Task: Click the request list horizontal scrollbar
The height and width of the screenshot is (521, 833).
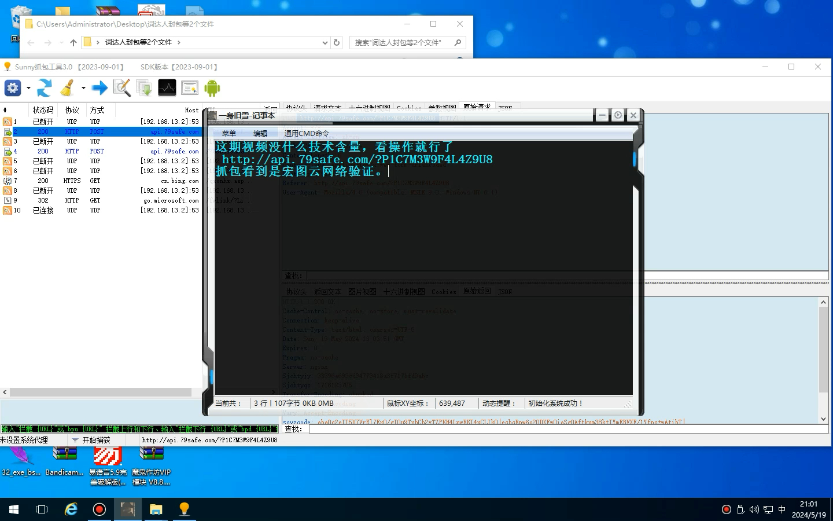Action: click(101, 392)
